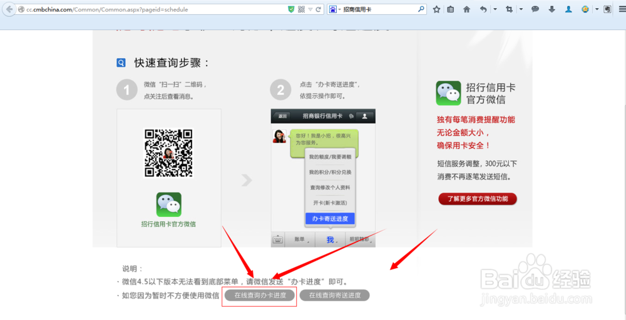Viewport: 626px width, 320px height.
Task: Click the 返回 button in phone mockup
Action: click(x=283, y=116)
